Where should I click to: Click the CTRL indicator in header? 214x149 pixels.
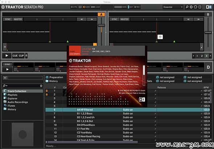click(74, 7)
